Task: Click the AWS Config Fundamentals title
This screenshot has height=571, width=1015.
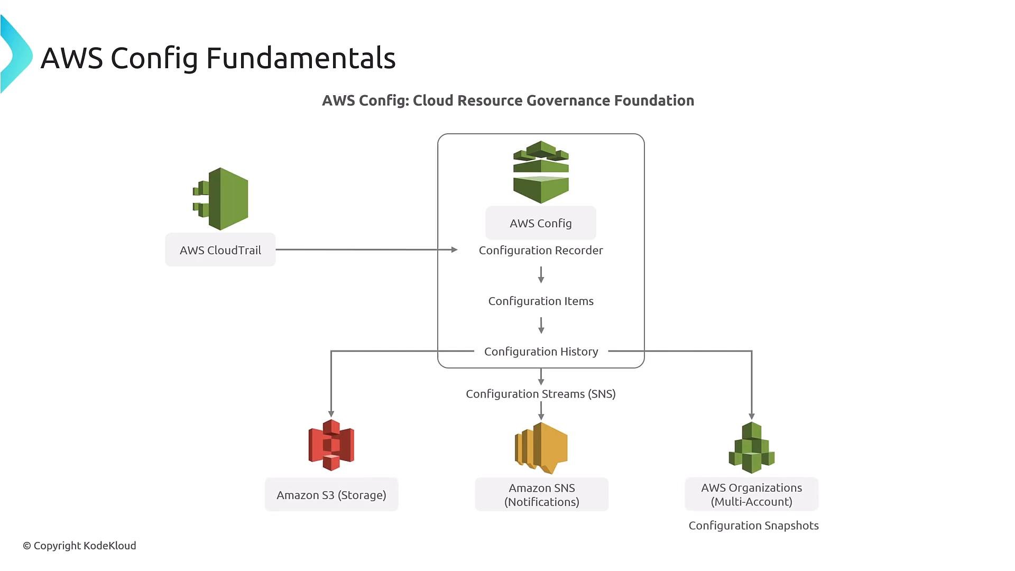Action: coord(218,58)
